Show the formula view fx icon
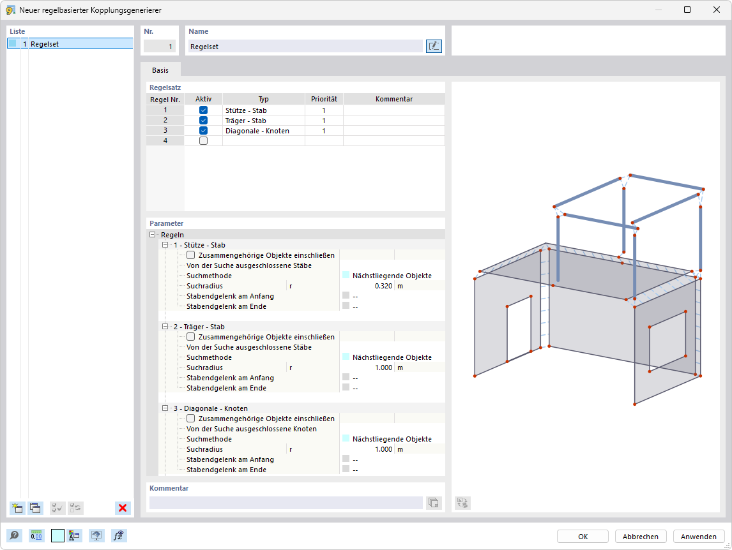732x550 pixels. (x=119, y=535)
